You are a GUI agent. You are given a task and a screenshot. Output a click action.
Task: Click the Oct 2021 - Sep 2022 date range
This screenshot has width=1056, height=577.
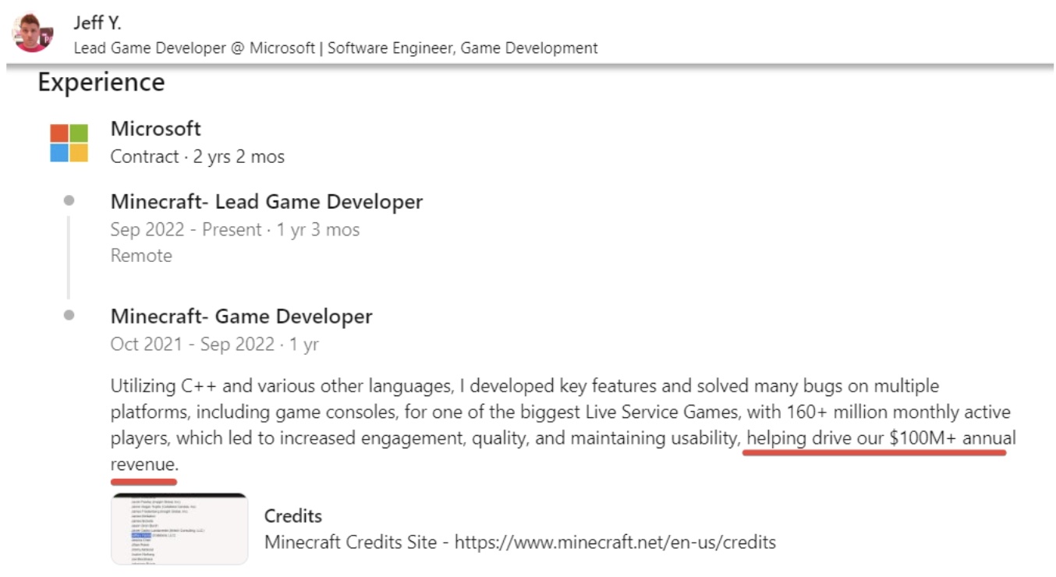[x=193, y=345]
